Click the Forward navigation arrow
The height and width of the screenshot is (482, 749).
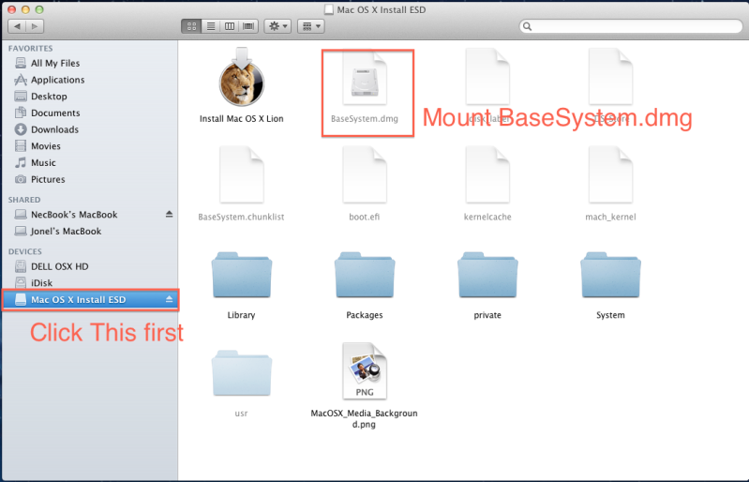coord(35,26)
